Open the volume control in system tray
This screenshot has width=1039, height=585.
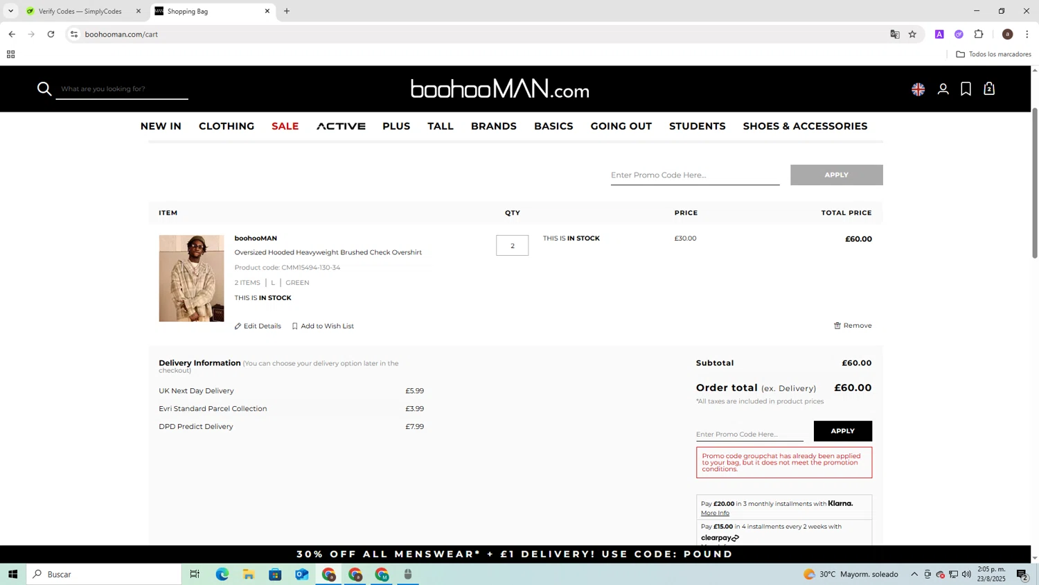coord(966,574)
